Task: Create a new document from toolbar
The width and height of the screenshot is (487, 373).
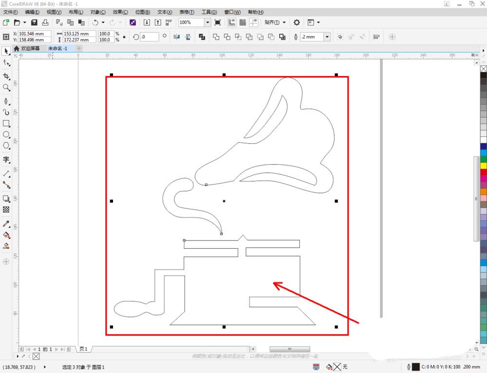Action: 6,22
